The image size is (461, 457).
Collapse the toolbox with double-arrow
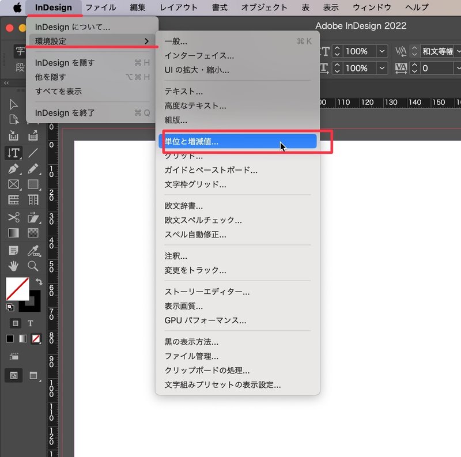tap(6, 83)
